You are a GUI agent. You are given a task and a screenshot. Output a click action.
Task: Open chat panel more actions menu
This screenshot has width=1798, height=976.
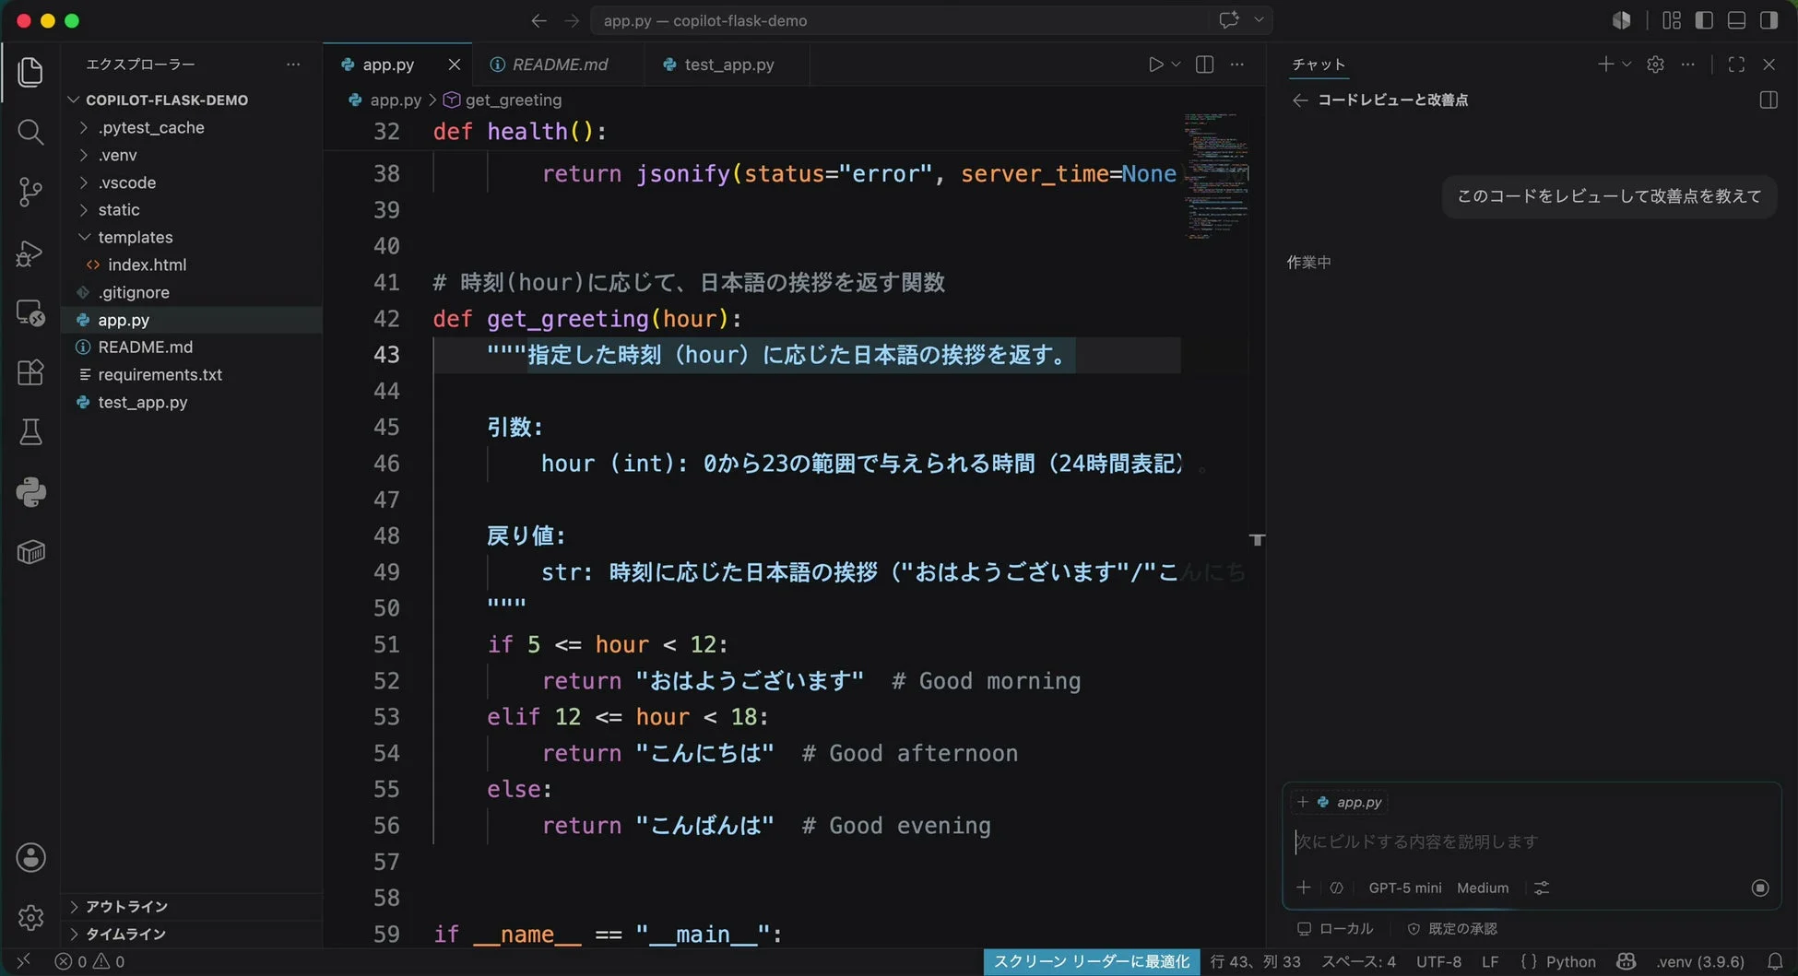click(x=1687, y=65)
